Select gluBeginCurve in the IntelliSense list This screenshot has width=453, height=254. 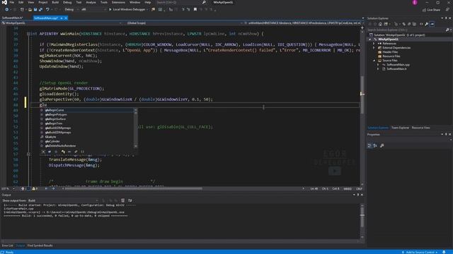tap(86, 110)
